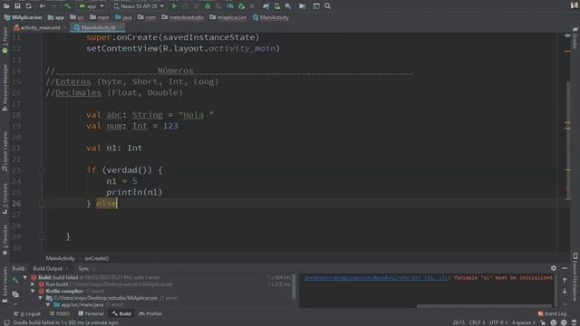This screenshot has width=580, height=326.
Task: Open the SDK Manager icon
Action: (288, 6)
